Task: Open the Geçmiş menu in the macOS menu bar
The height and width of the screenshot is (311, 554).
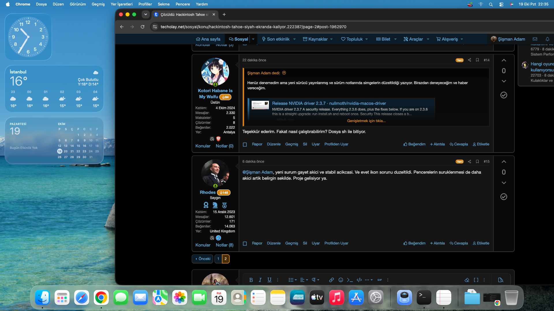Action: (x=98, y=4)
